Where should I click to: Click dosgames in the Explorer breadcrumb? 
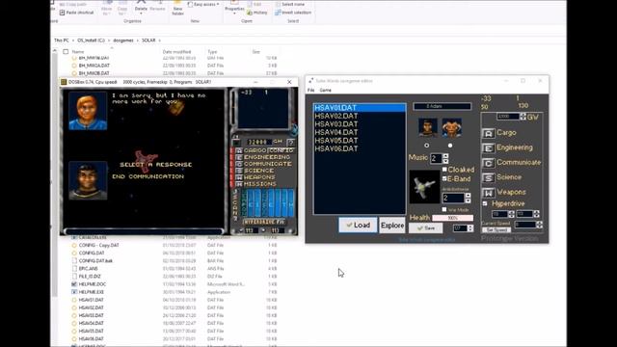click(x=123, y=40)
